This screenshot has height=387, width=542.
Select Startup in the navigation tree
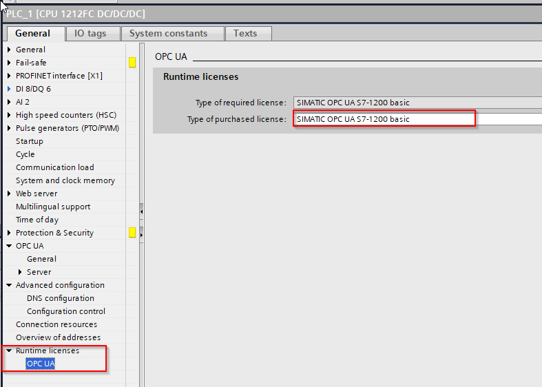[30, 142]
